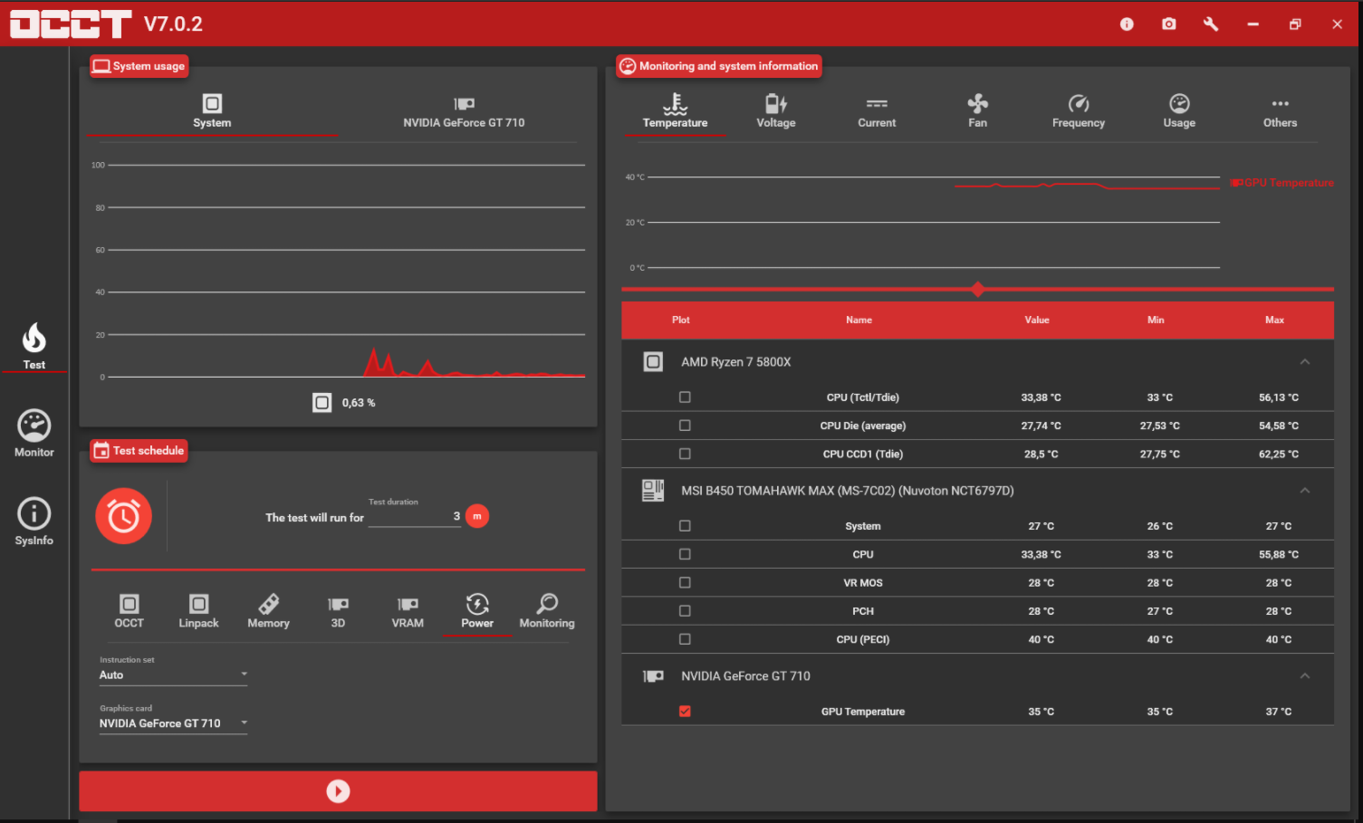Click the System usage panel header icon

(101, 66)
